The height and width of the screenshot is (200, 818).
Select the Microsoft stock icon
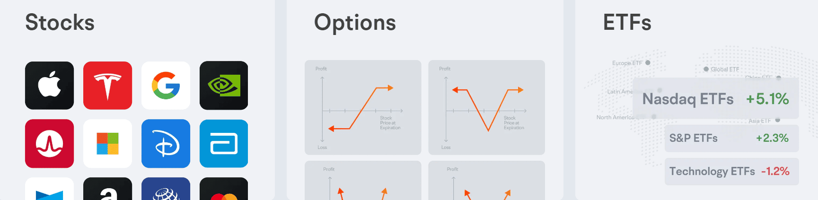107,144
